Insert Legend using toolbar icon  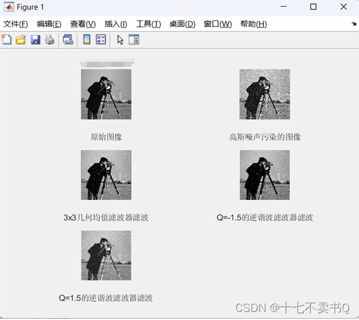pyautogui.click(x=101, y=40)
